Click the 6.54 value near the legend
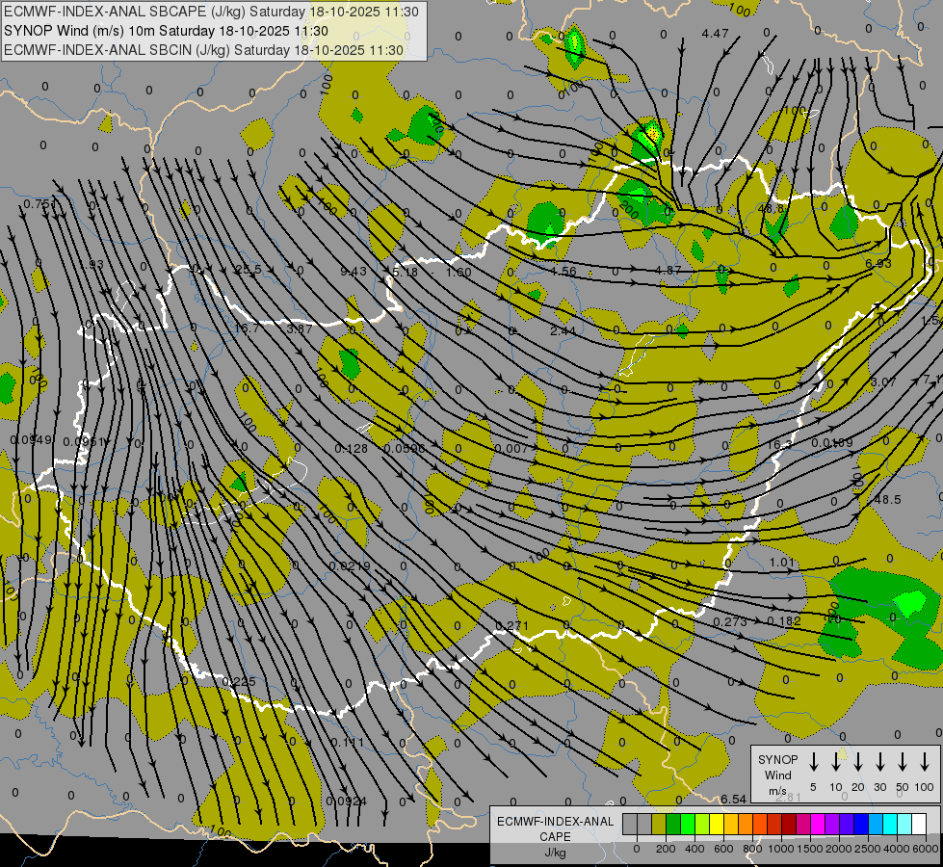The height and width of the screenshot is (867, 943). pos(734,799)
